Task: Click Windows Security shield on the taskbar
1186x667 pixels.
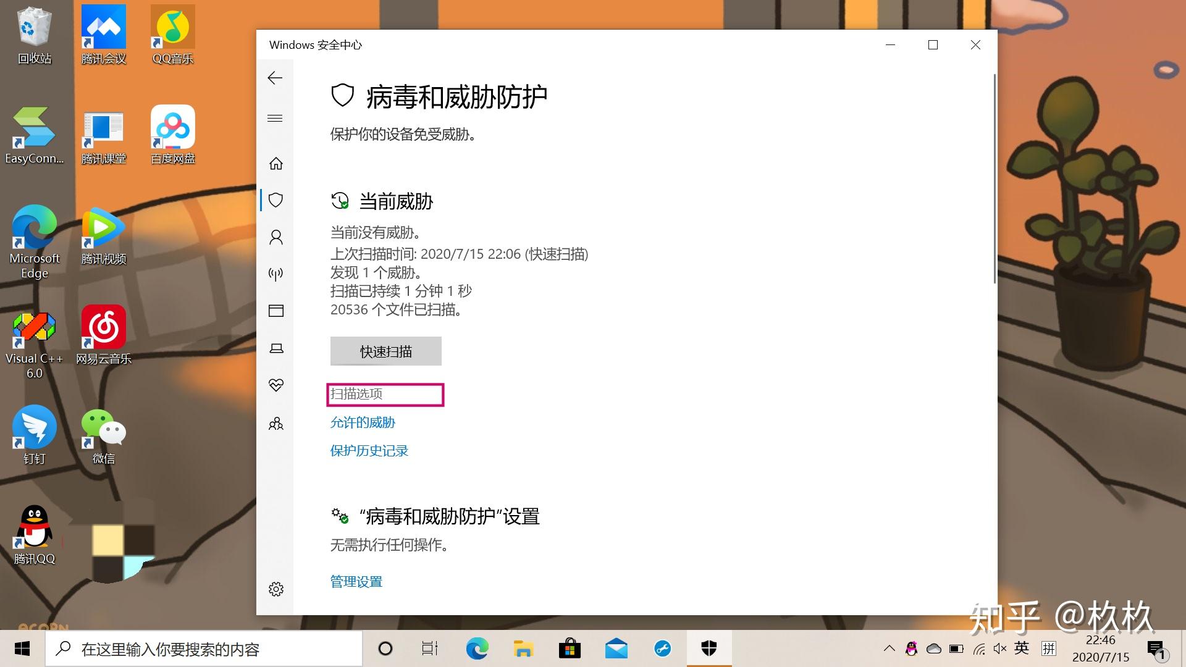Action: (x=709, y=648)
